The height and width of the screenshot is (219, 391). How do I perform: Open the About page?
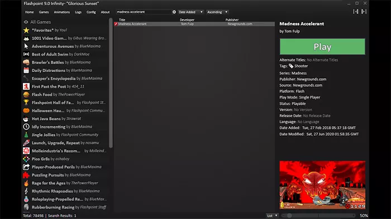tap(105, 12)
